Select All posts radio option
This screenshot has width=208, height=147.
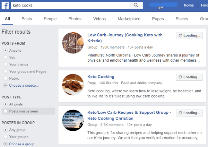(5, 104)
